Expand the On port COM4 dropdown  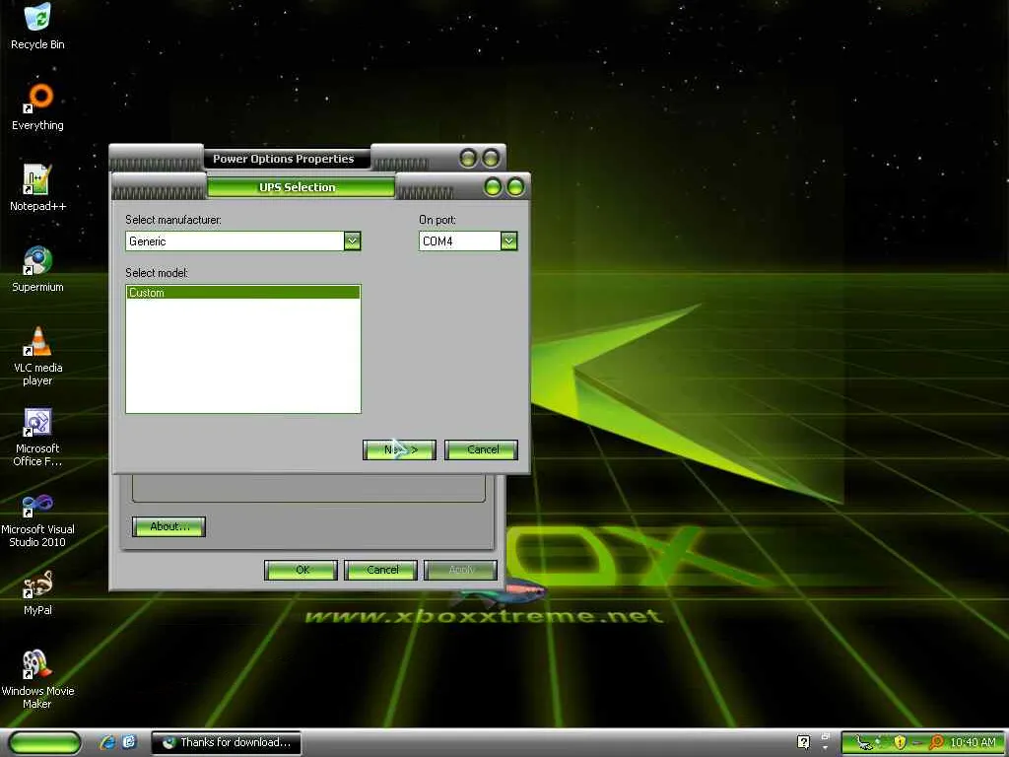(509, 241)
